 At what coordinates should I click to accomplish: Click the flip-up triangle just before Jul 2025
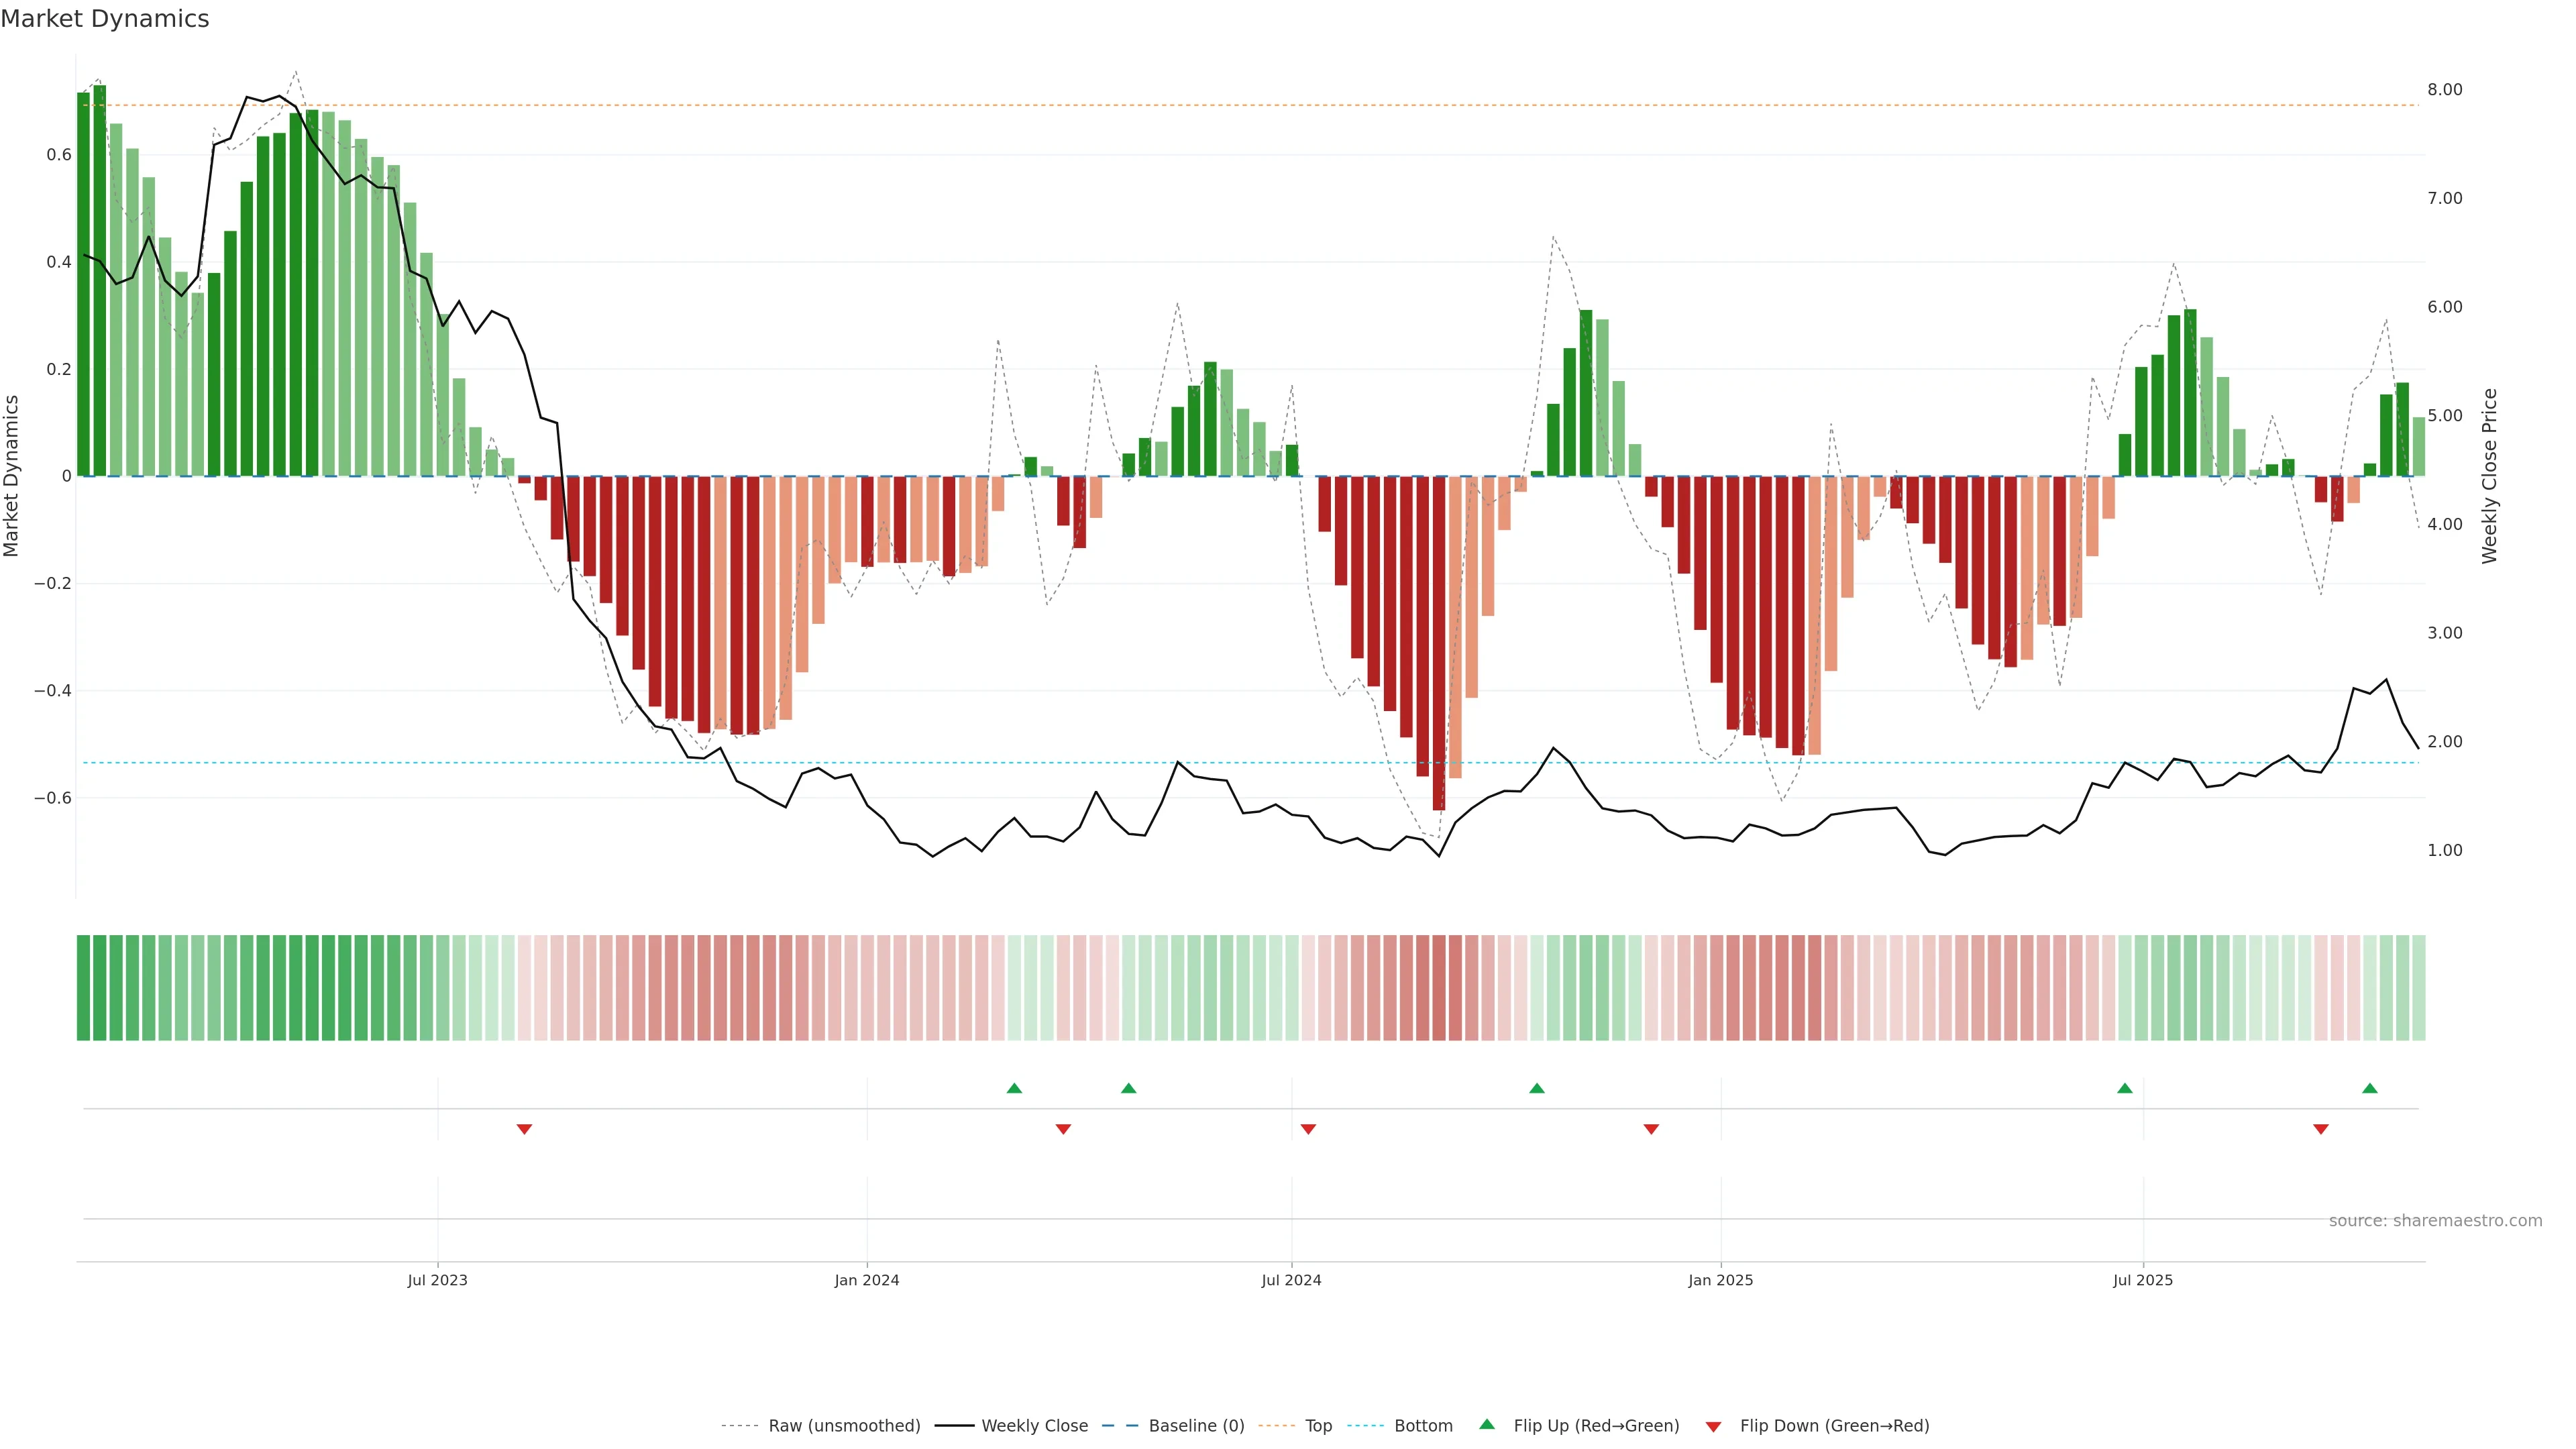[2124, 1088]
